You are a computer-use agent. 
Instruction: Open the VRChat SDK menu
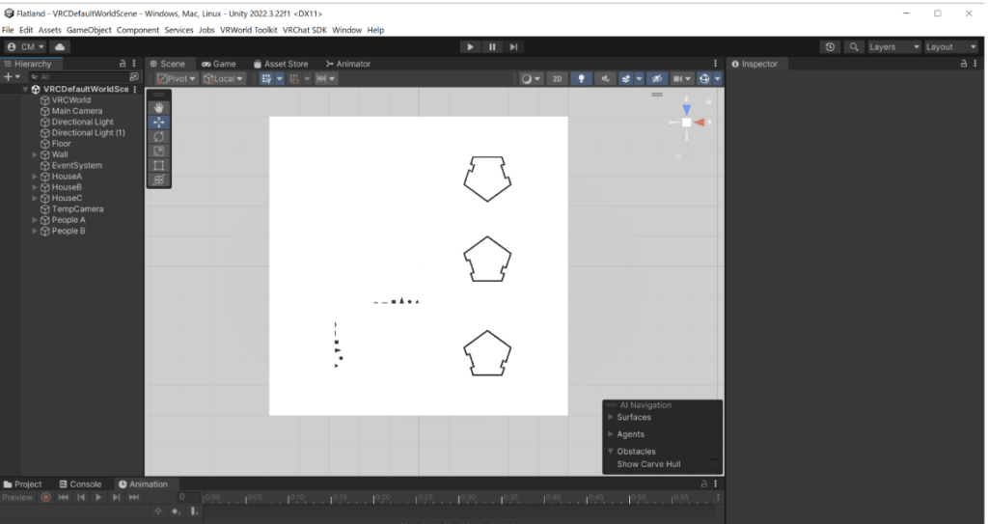[x=304, y=30]
